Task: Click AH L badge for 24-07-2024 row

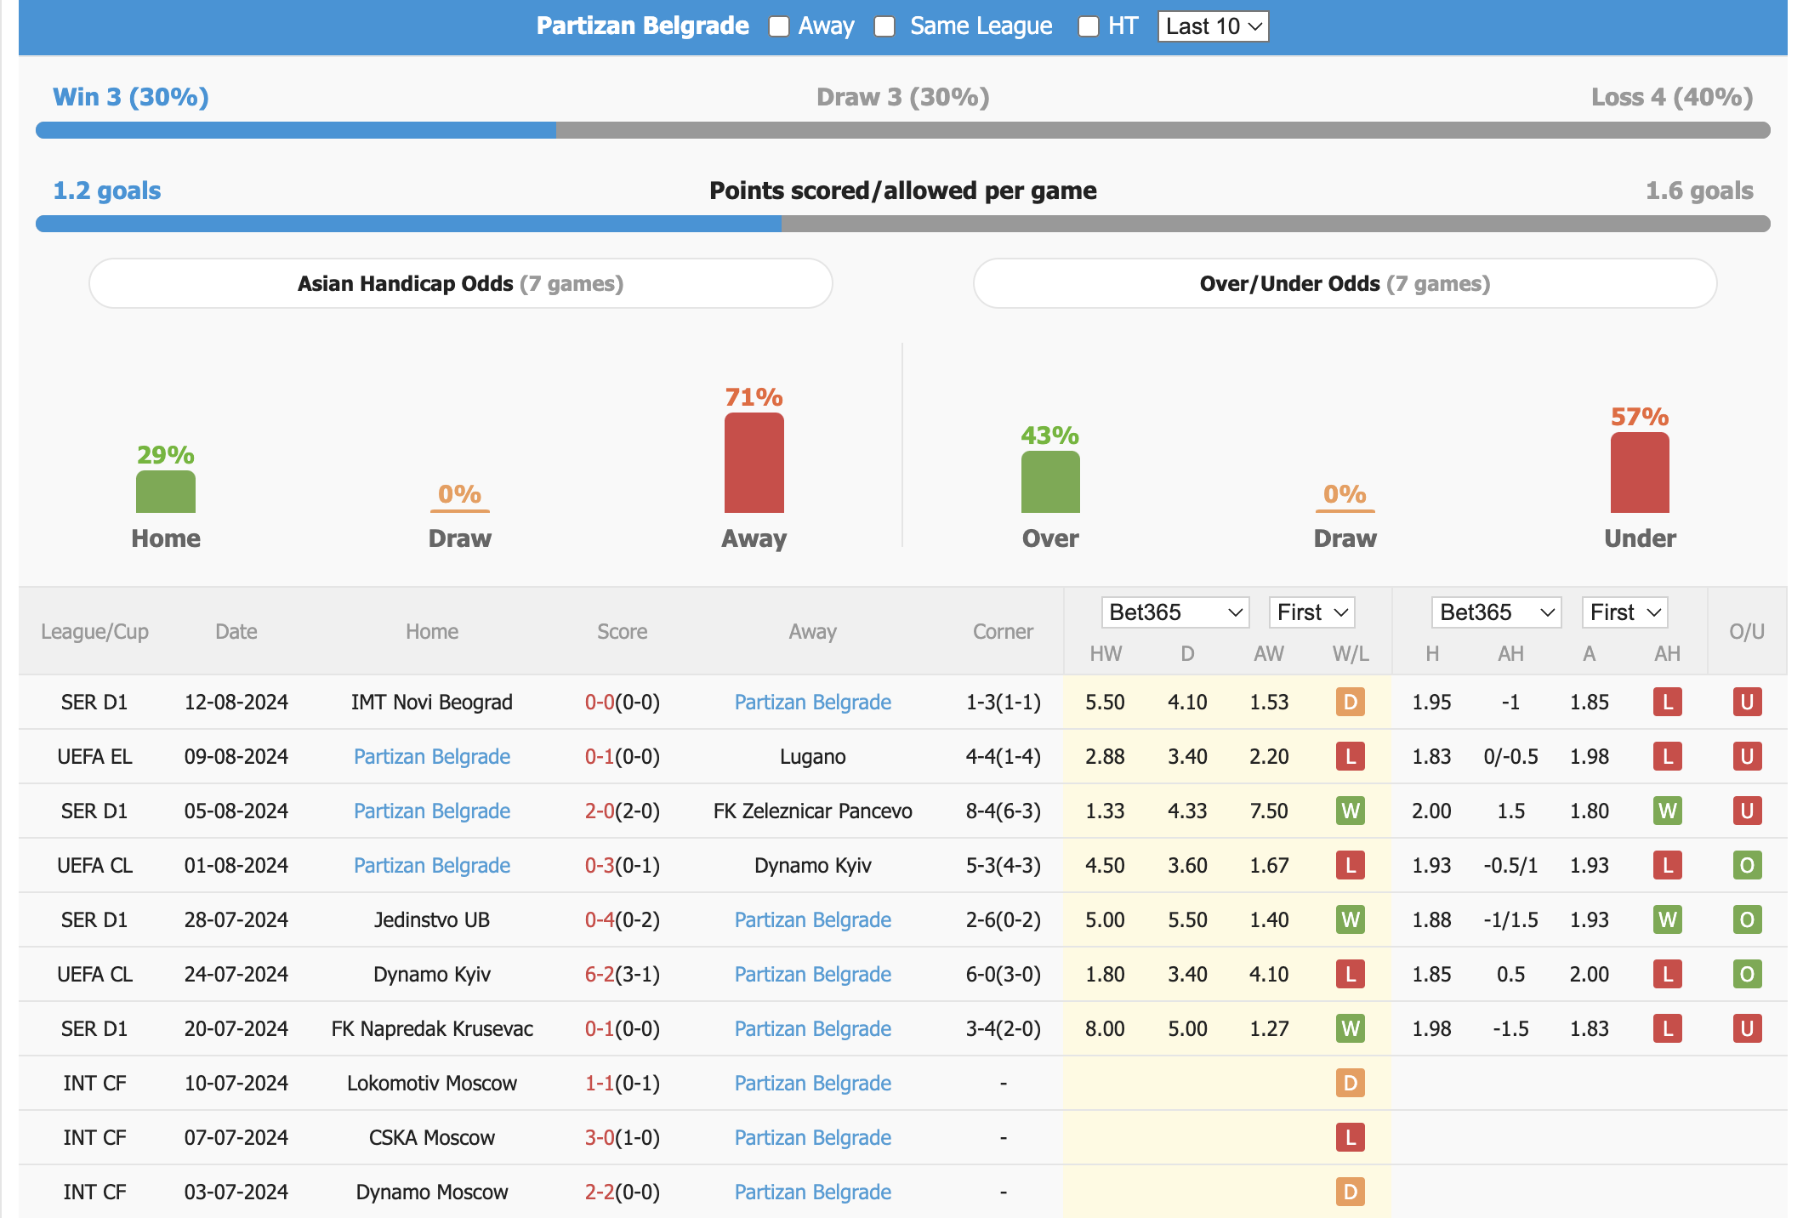Action: tap(1668, 974)
